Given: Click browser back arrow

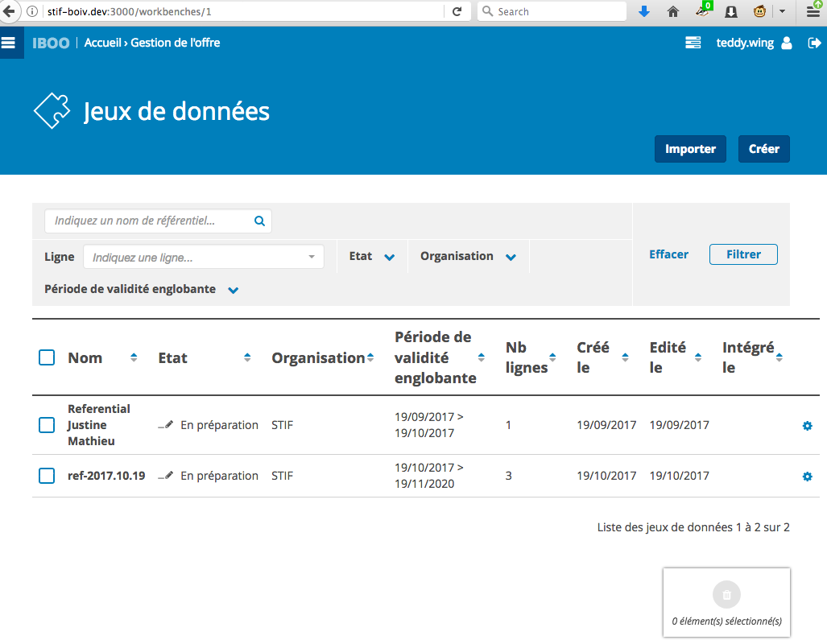Looking at the screenshot, I should (9, 11).
